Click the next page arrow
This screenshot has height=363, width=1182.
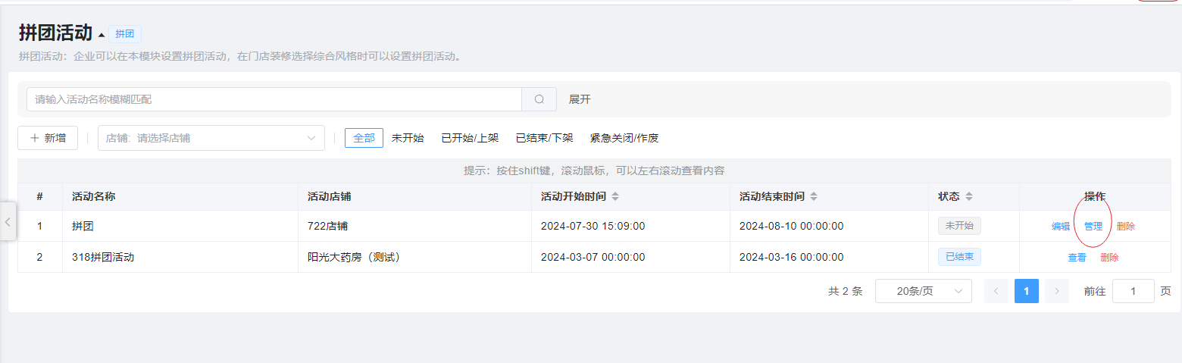[x=1057, y=291]
